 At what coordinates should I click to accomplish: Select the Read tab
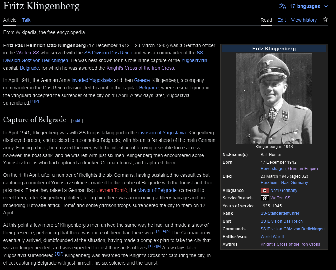[x=266, y=20]
